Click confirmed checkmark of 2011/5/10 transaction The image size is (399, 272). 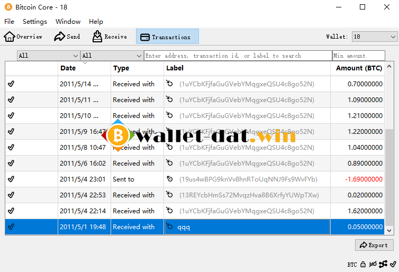pos(11,115)
